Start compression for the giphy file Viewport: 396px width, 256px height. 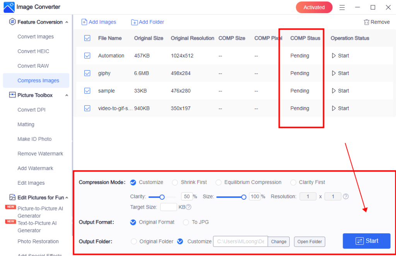pos(340,73)
